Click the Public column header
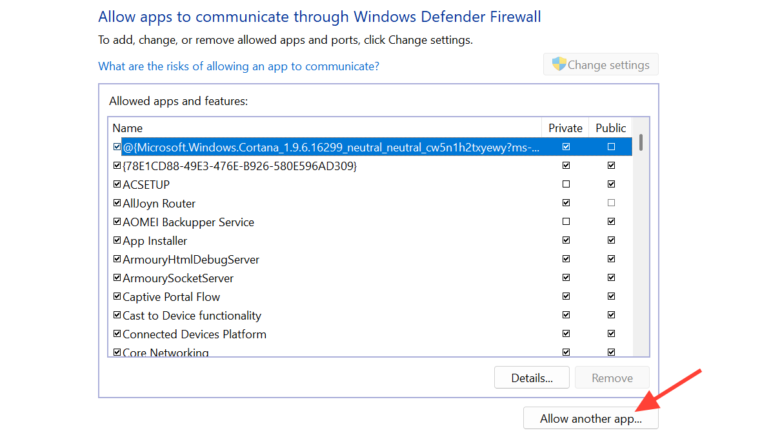 coord(610,128)
